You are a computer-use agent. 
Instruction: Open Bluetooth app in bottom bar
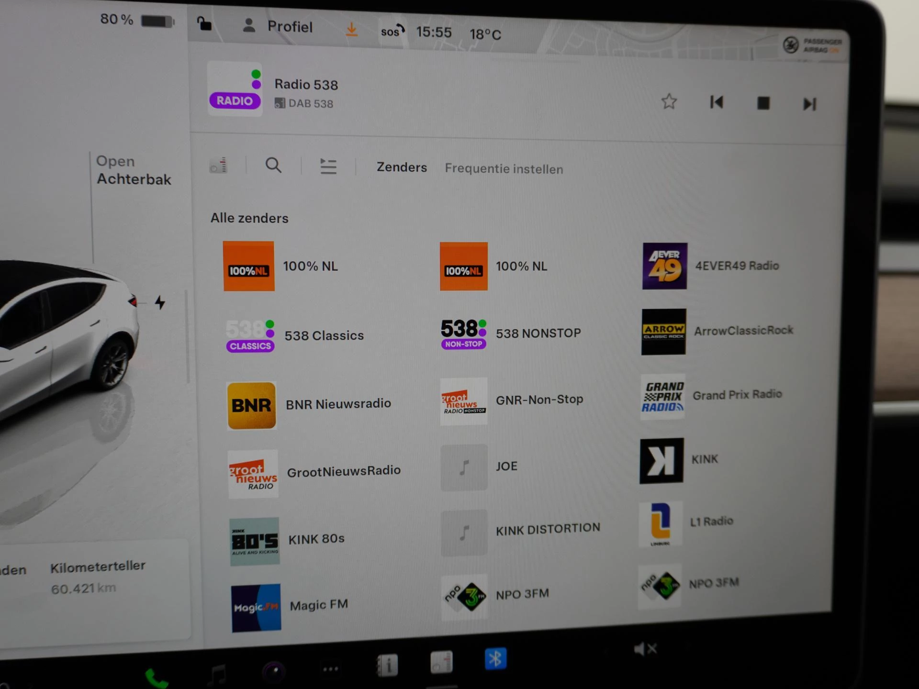495,659
